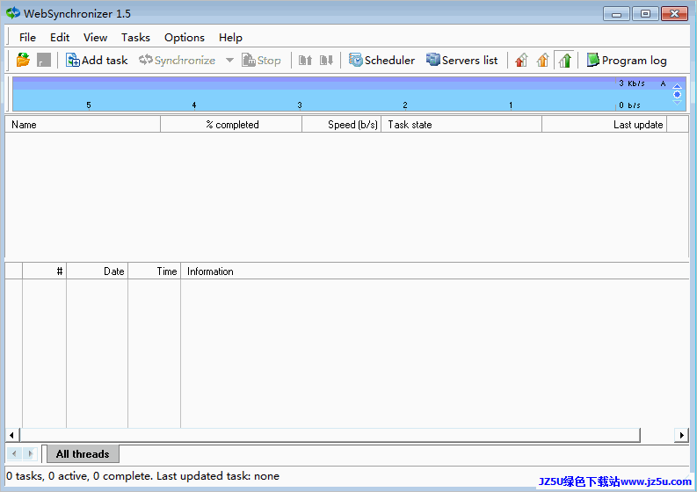The width and height of the screenshot is (697, 492).
Task: Click the speed graph down arrow
Action: 677,103
